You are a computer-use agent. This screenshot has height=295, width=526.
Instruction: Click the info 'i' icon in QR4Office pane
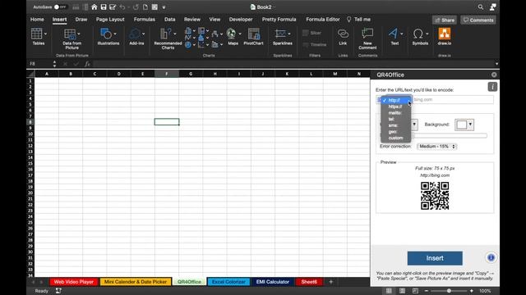coord(492,87)
